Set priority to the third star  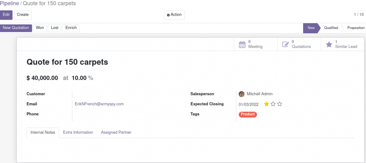click(x=280, y=104)
